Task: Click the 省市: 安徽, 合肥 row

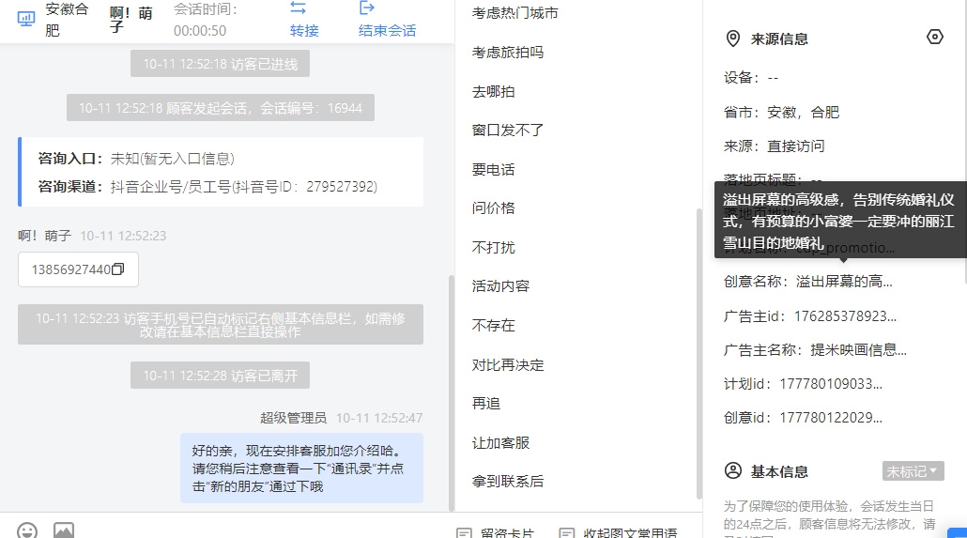Action: click(x=781, y=113)
